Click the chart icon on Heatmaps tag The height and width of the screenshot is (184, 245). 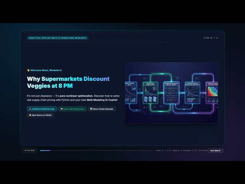coord(91,109)
